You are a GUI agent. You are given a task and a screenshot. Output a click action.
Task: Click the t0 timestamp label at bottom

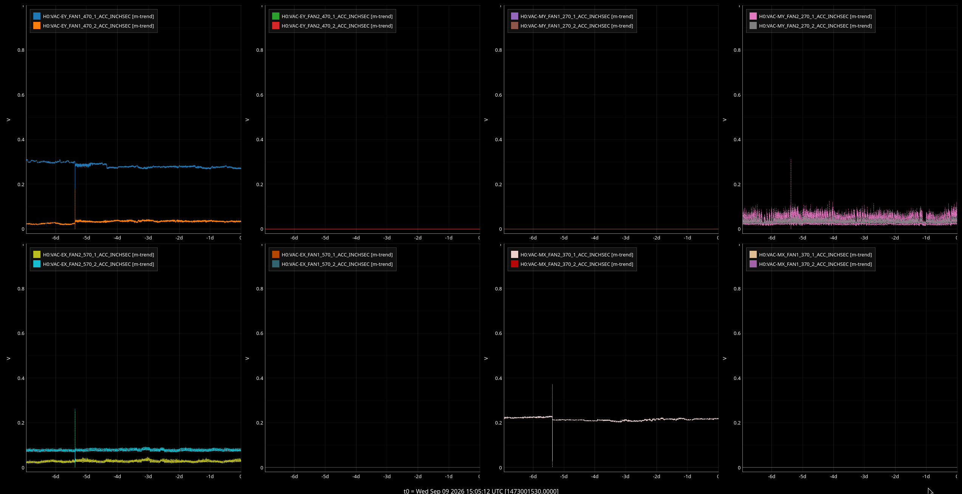(x=481, y=491)
